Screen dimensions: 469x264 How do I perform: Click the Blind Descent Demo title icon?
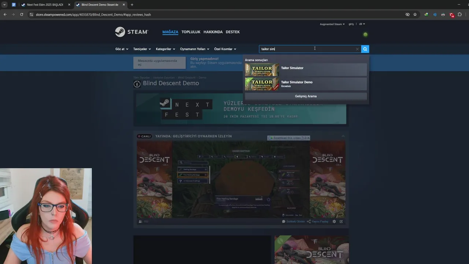[137, 84]
